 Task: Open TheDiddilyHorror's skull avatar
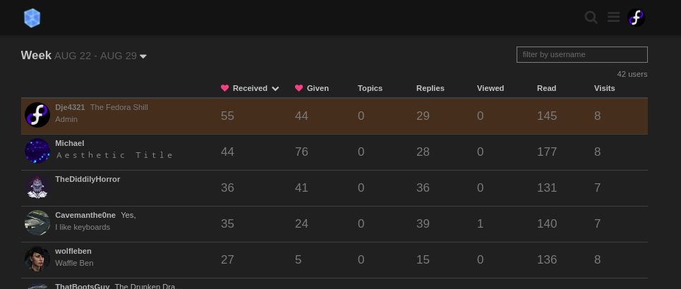(37, 187)
